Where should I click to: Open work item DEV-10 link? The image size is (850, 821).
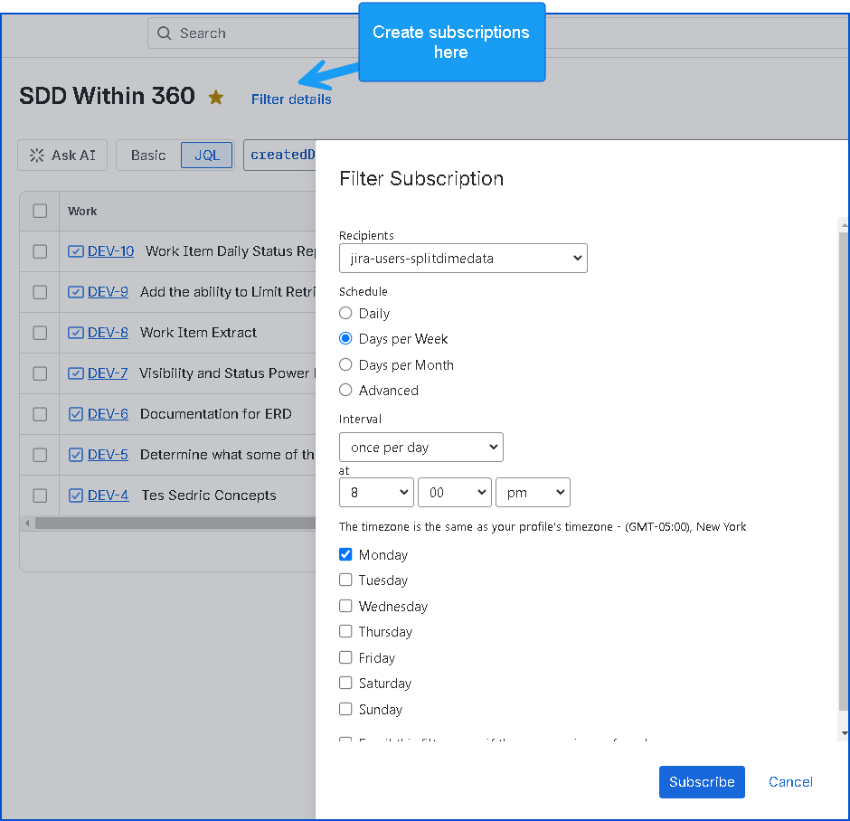point(110,251)
